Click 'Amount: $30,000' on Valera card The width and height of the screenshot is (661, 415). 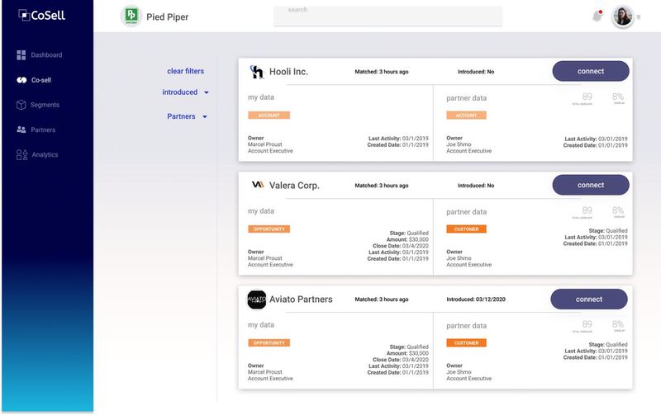(407, 239)
